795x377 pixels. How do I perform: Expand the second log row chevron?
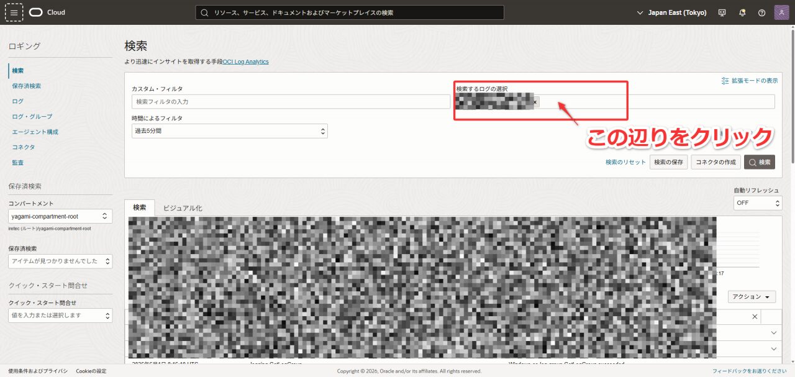point(774,349)
